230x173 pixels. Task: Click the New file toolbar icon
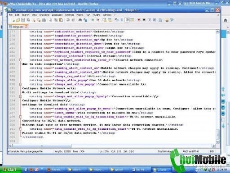(x=13, y=20)
